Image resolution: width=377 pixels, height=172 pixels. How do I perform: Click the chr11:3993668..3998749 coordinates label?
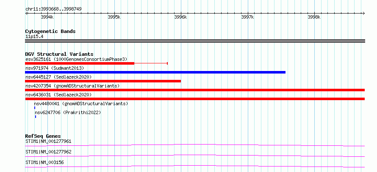click(53, 9)
